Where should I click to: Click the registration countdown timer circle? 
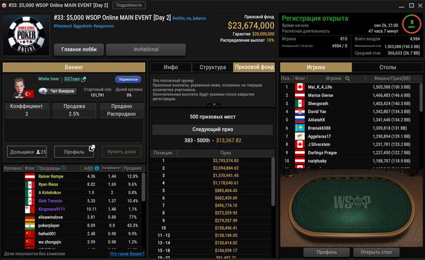(x=412, y=24)
